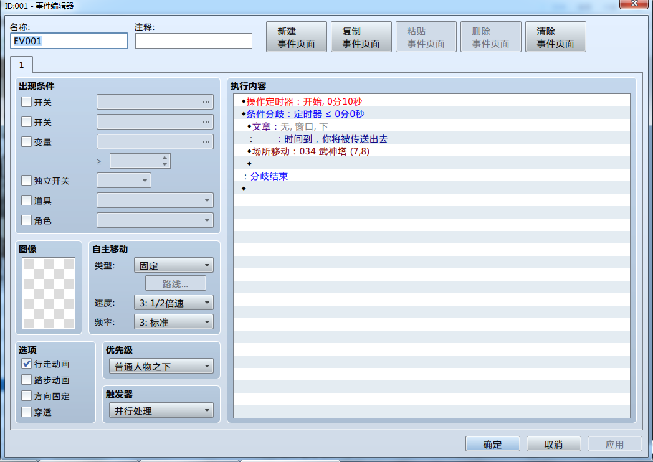Click 清除事件页面 button
The width and height of the screenshot is (653, 462).
[556, 37]
